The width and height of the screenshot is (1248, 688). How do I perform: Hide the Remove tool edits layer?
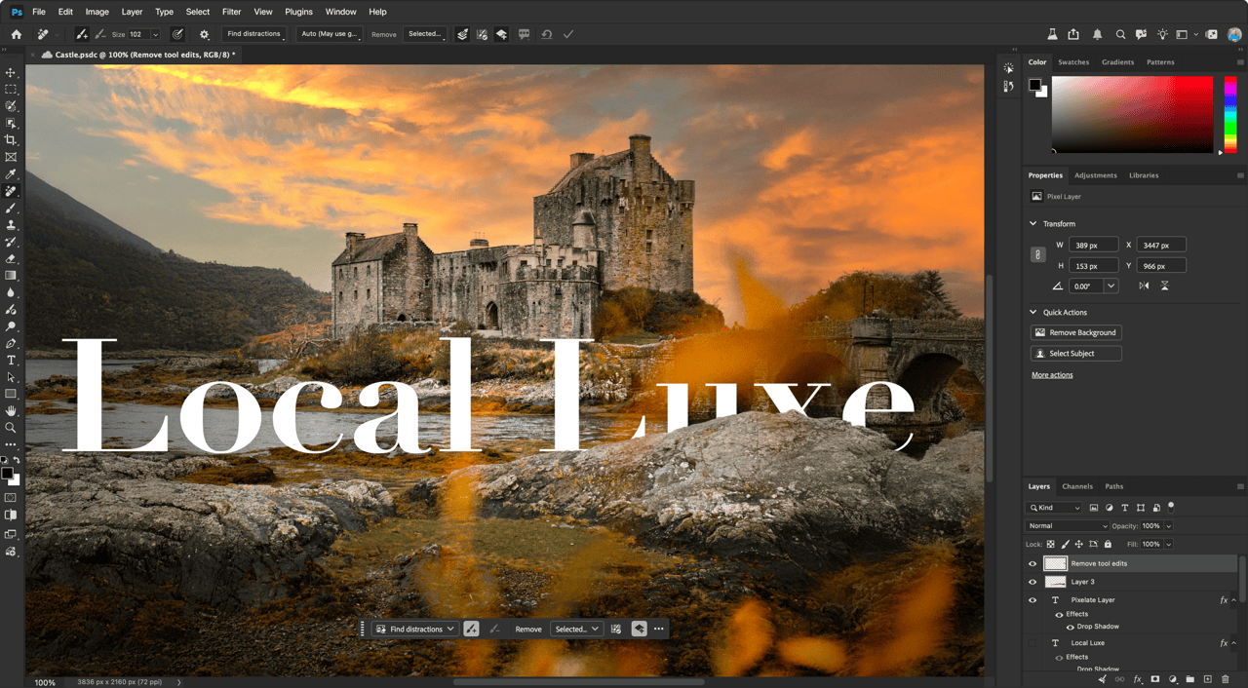pos(1033,563)
